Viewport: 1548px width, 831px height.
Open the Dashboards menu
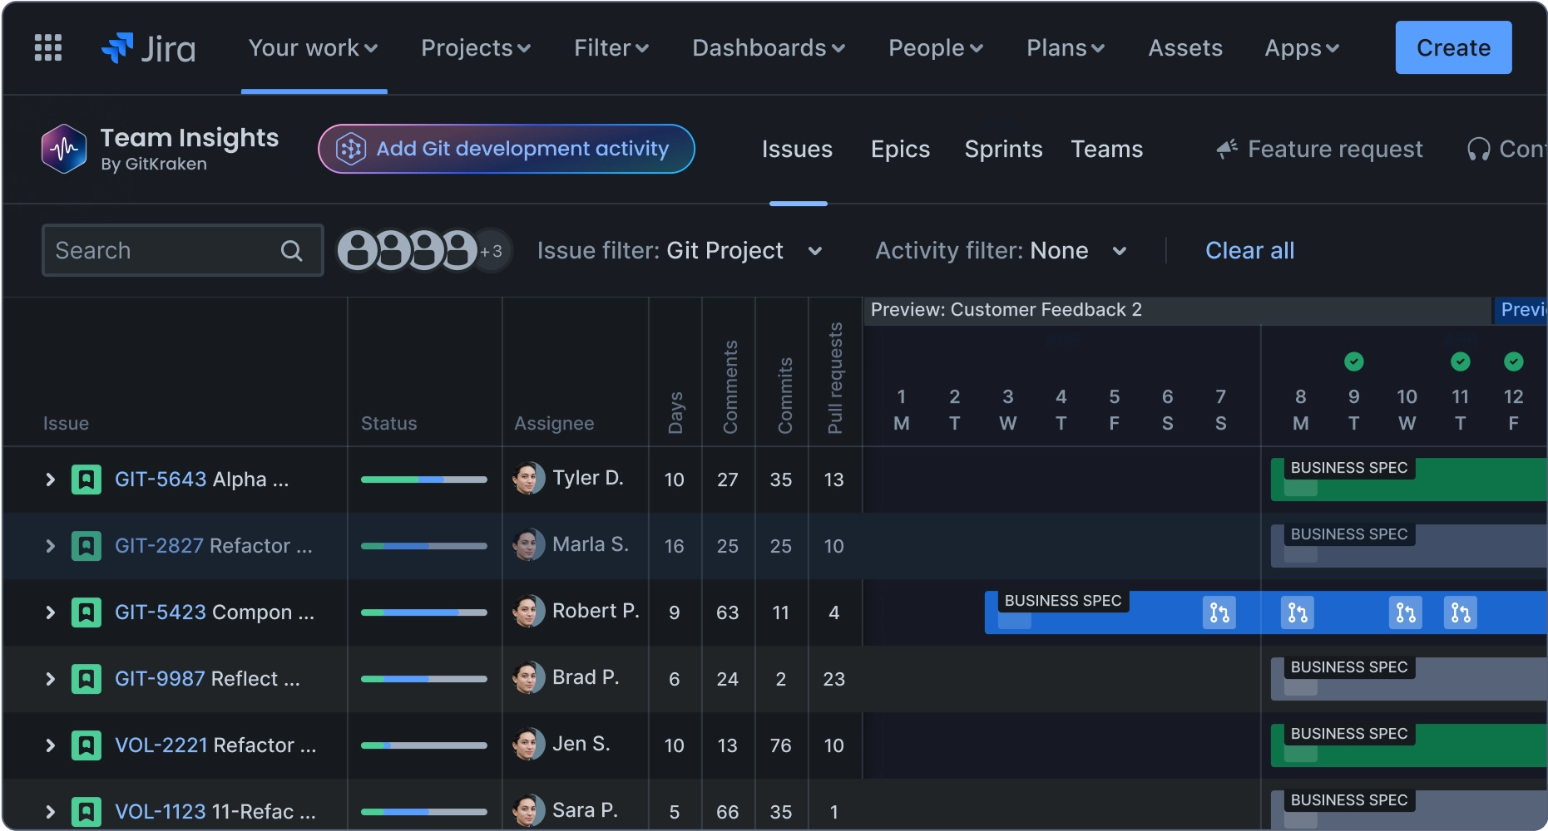click(x=769, y=48)
